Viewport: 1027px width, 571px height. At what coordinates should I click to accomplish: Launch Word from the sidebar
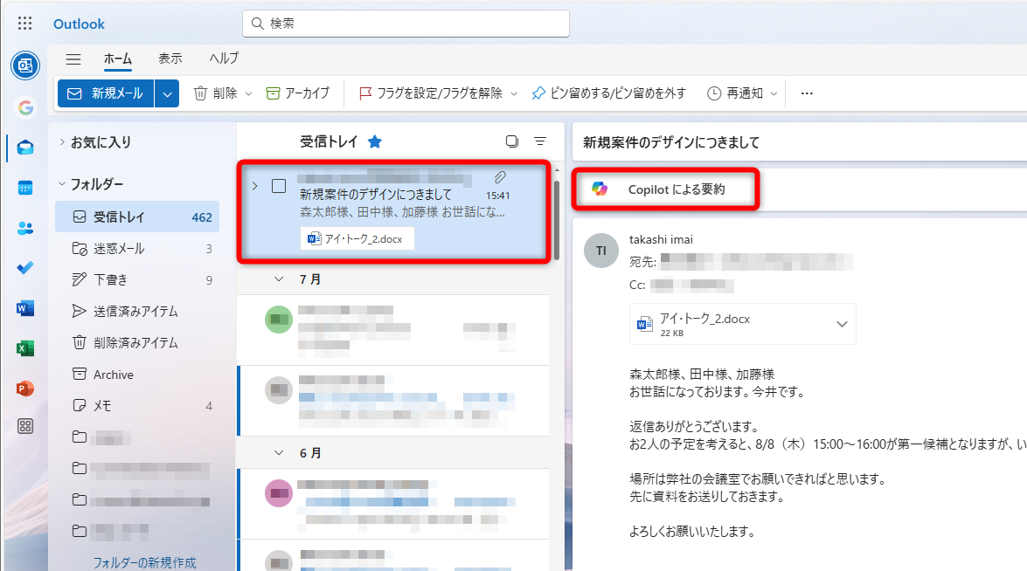click(x=25, y=307)
